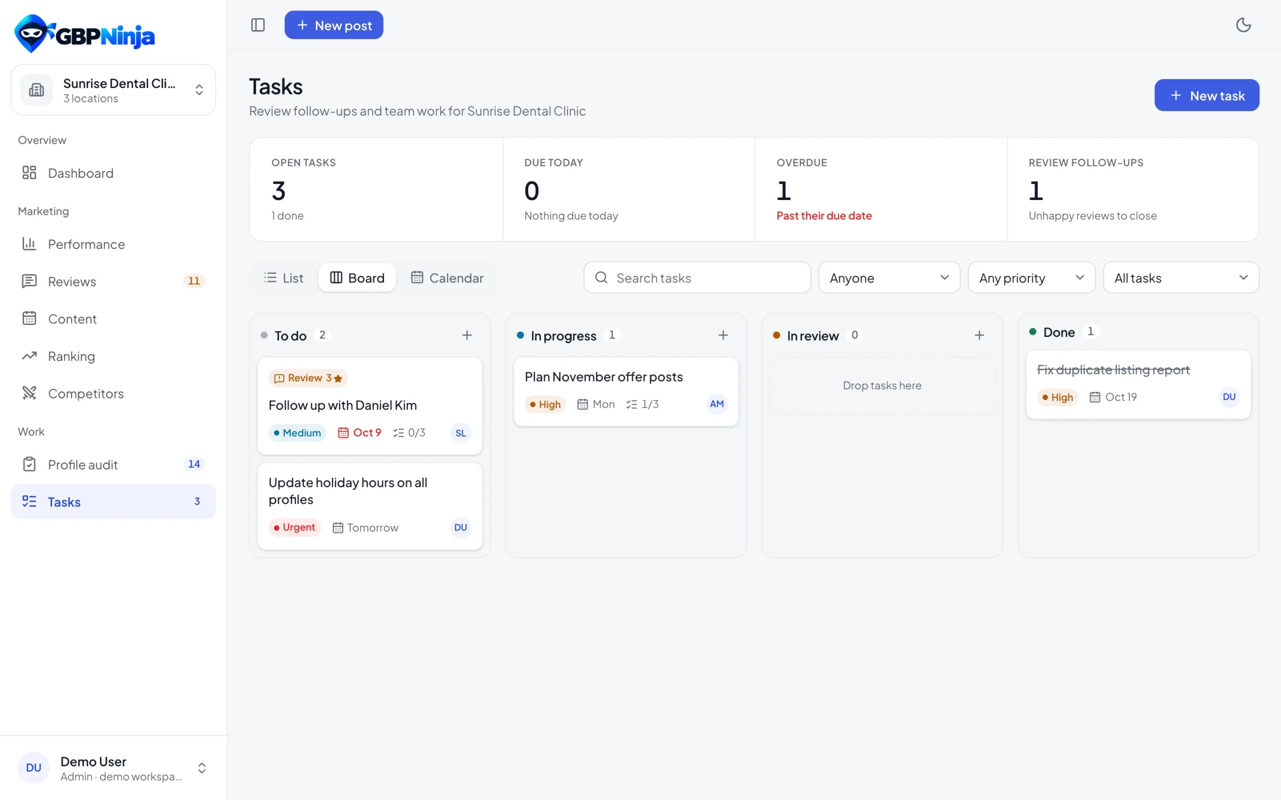Select the Board view tab
This screenshot has height=800, width=1281.
pos(357,278)
